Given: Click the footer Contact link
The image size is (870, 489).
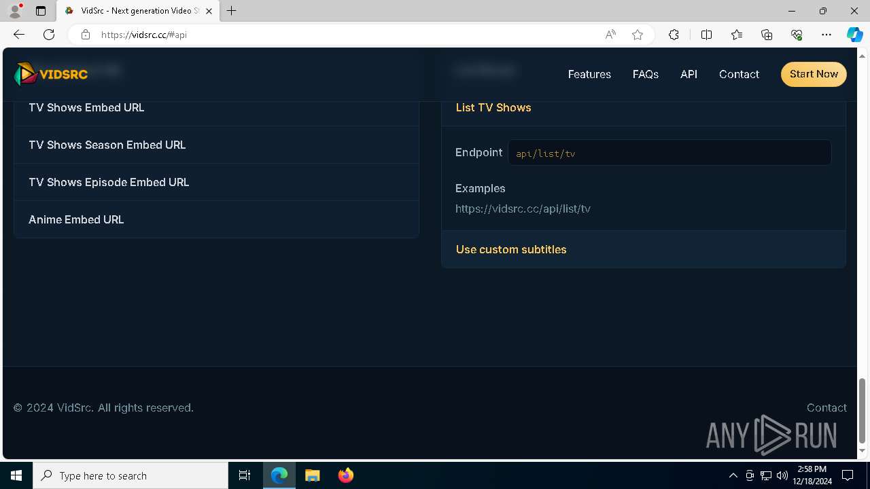Looking at the screenshot, I should (826, 407).
